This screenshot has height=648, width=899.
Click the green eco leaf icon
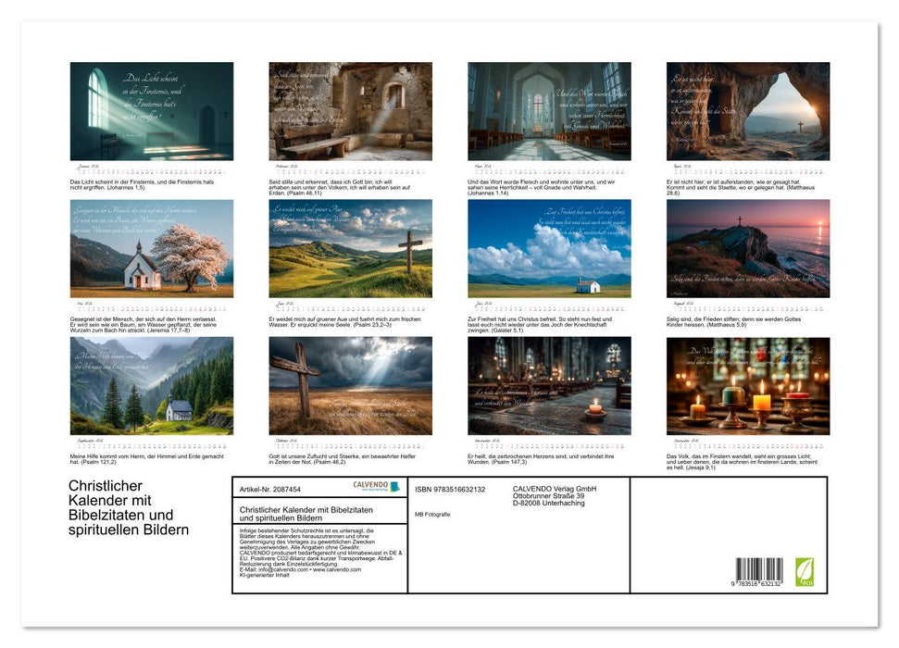[x=805, y=570]
